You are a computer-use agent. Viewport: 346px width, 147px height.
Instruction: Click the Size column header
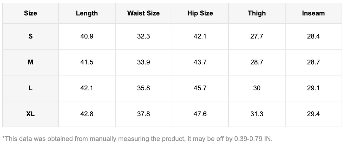[x=30, y=13]
